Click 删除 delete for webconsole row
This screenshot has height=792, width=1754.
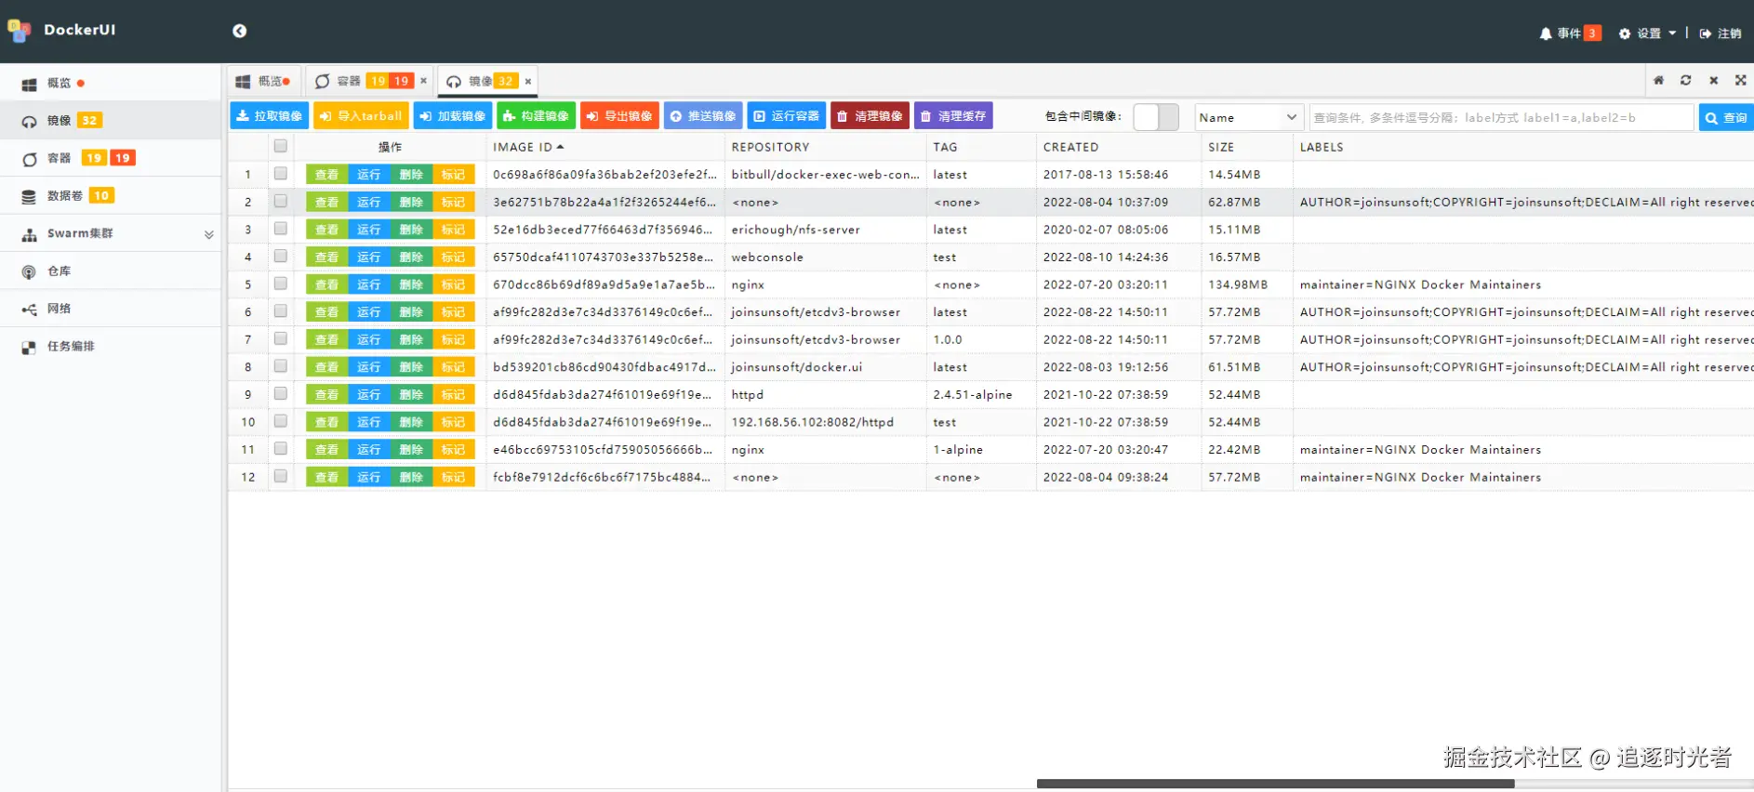pyautogui.click(x=411, y=257)
